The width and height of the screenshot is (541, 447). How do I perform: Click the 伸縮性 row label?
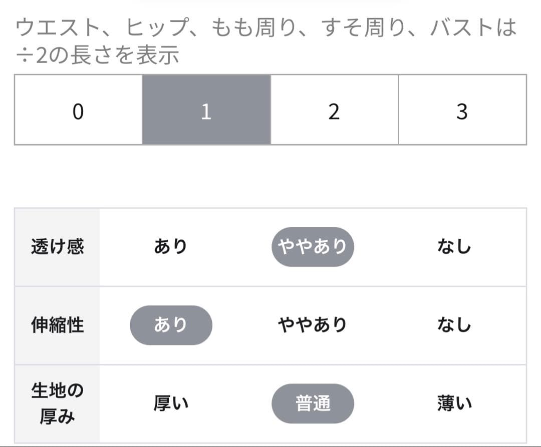(x=57, y=325)
